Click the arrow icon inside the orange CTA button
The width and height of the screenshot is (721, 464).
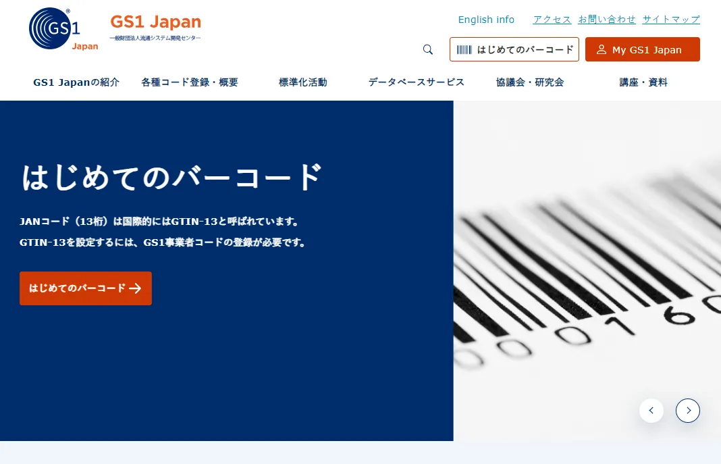(x=135, y=288)
